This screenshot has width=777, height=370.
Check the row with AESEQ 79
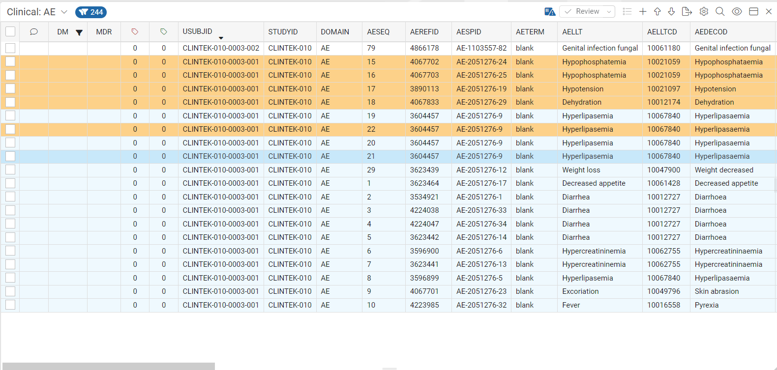tap(10, 48)
